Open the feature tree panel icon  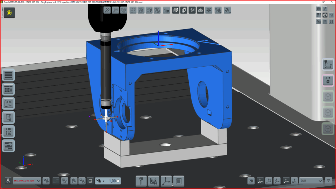click(x=9, y=117)
